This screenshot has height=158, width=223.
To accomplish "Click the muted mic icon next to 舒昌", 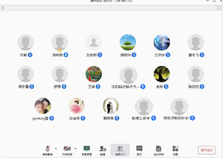I will (64, 86).
